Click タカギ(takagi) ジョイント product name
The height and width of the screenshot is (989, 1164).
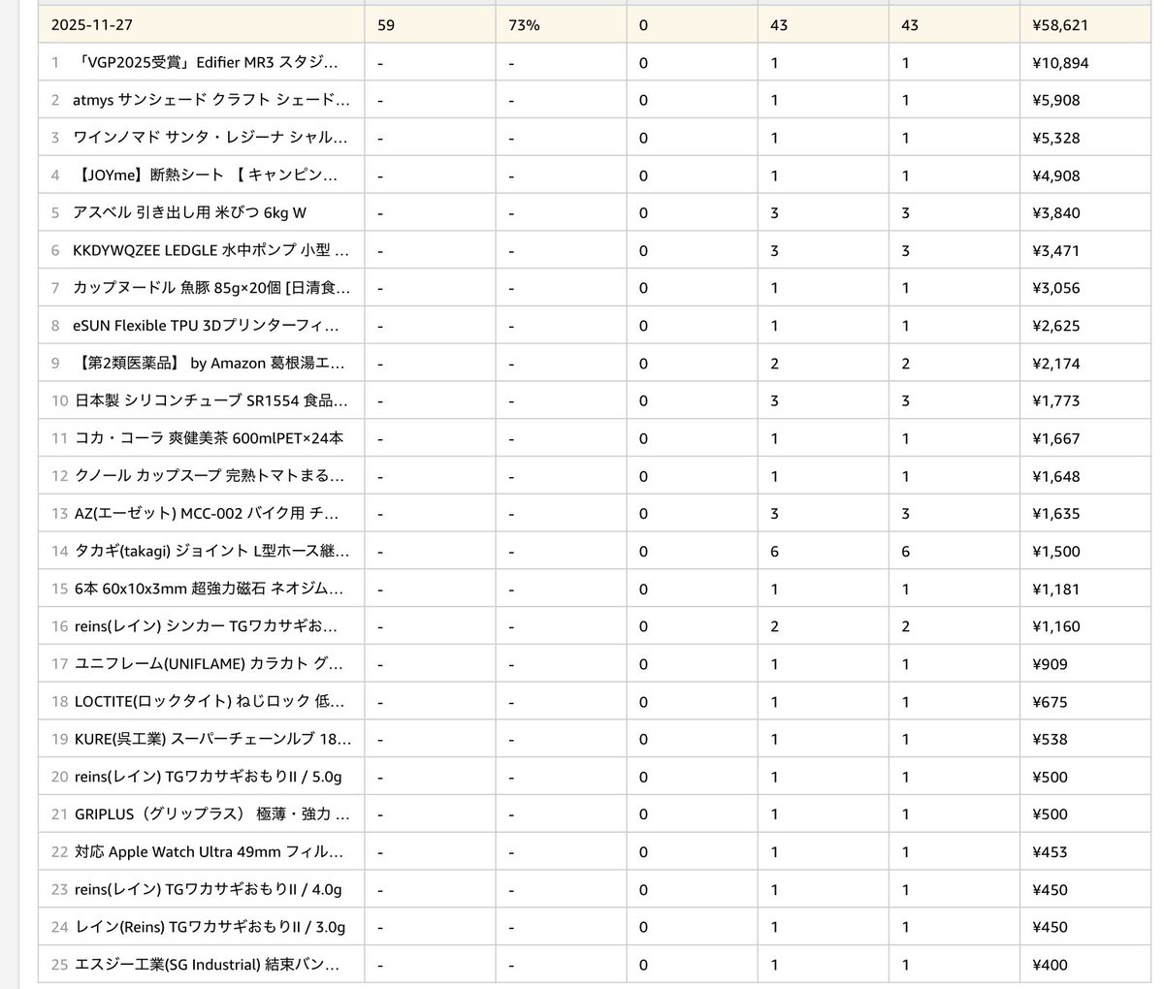point(212,552)
